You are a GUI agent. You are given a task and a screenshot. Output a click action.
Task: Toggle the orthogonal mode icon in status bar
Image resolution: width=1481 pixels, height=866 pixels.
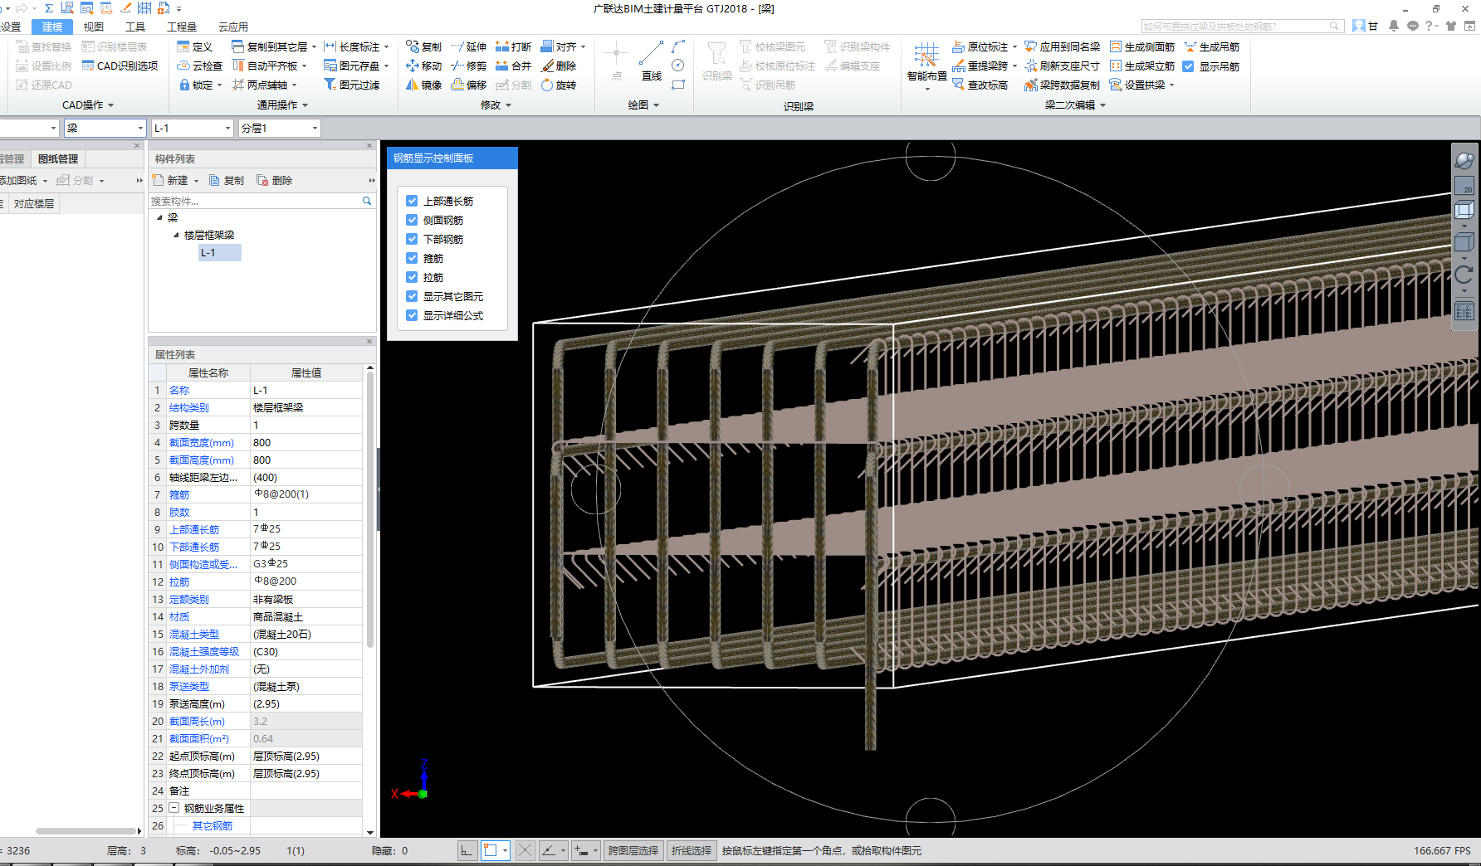pos(467,850)
